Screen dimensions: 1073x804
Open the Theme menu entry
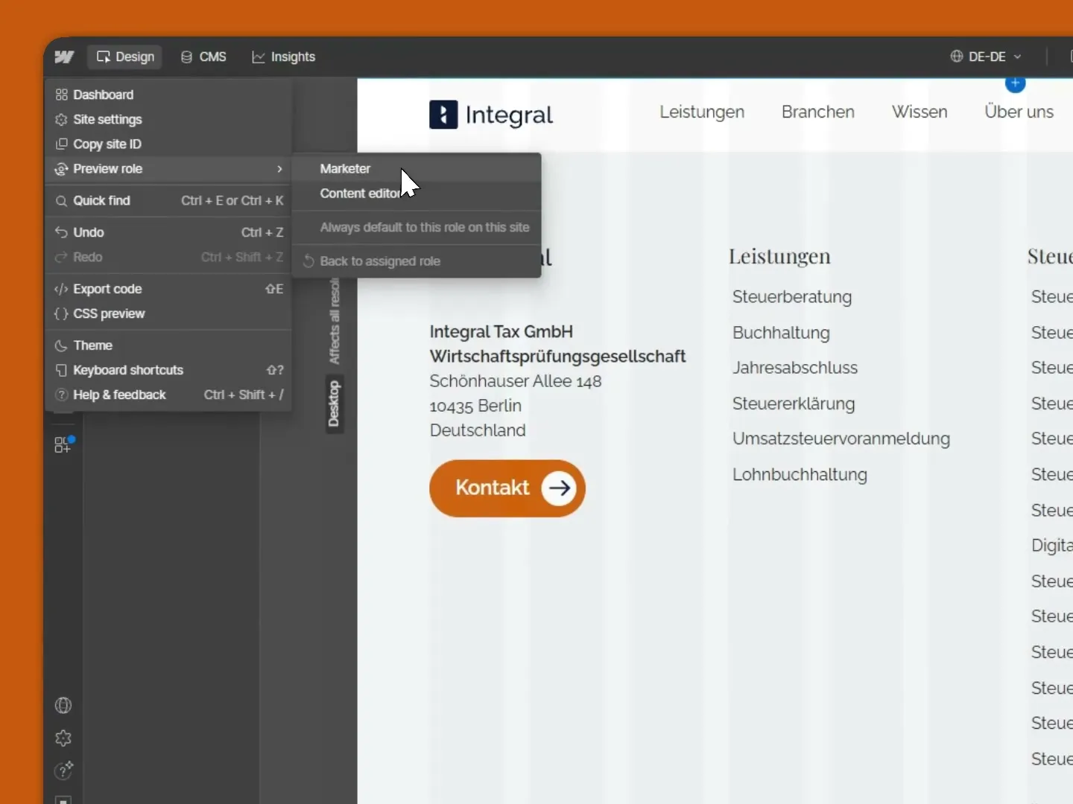[x=168, y=345]
